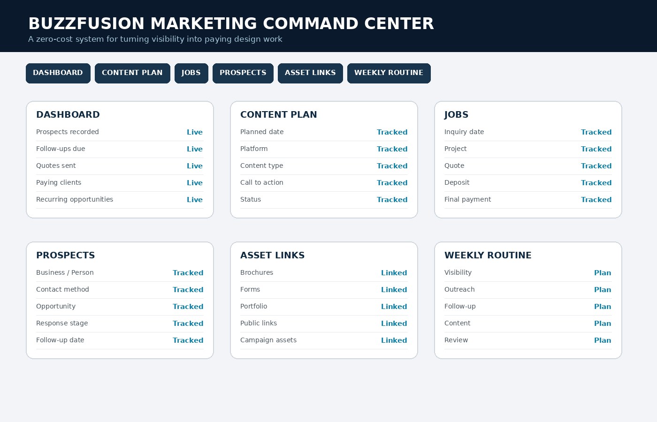Click the 'Inquiry date' label
The image size is (657, 422).
click(464, 132)
